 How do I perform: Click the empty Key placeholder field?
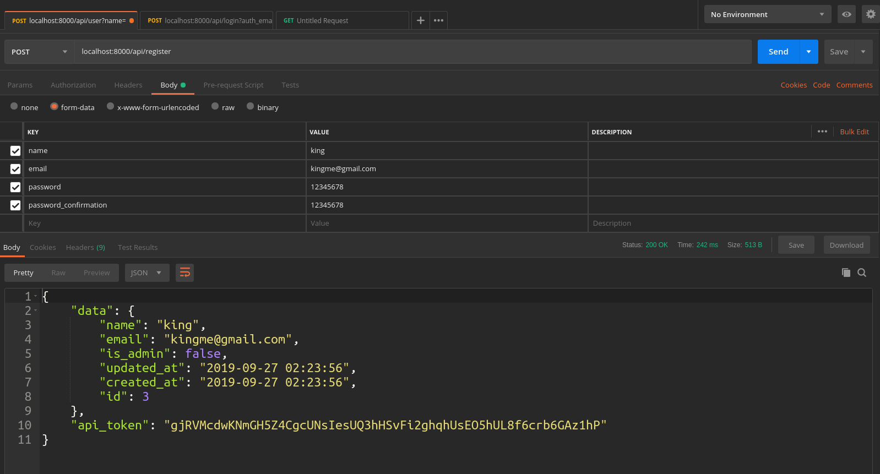tap(164, 224)
